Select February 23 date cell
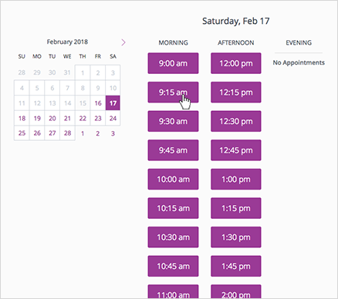The width and height of the screenshot is (338, 299). 98,118
